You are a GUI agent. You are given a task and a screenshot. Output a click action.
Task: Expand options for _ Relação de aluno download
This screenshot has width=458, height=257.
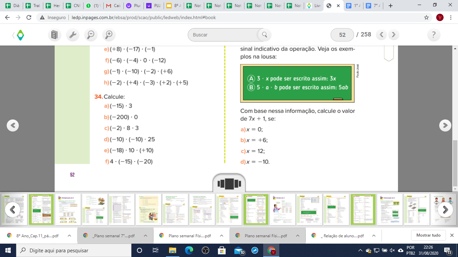pyautogui.click(x=374, y=236)
